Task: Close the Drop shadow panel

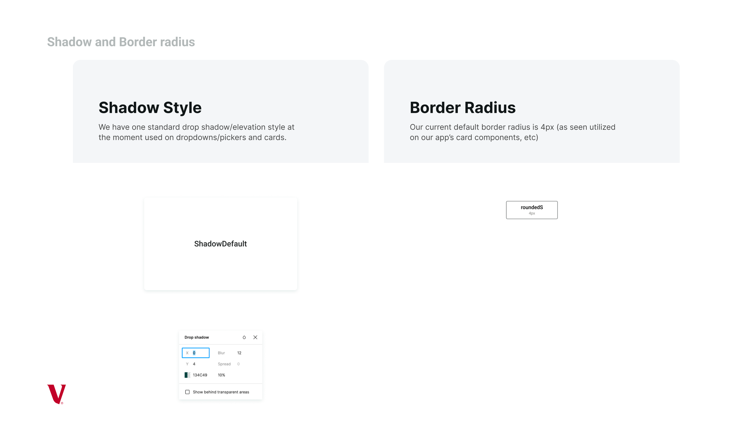Action: click(x=255, y=337)
